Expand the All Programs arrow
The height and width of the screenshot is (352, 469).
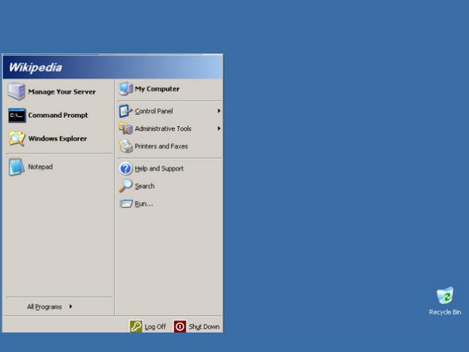71,306
